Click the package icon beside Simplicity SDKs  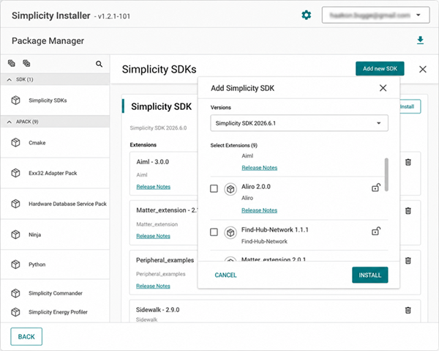[15, 100]
